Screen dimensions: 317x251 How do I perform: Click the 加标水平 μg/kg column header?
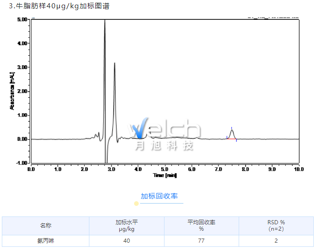click(x=127, y=226)
